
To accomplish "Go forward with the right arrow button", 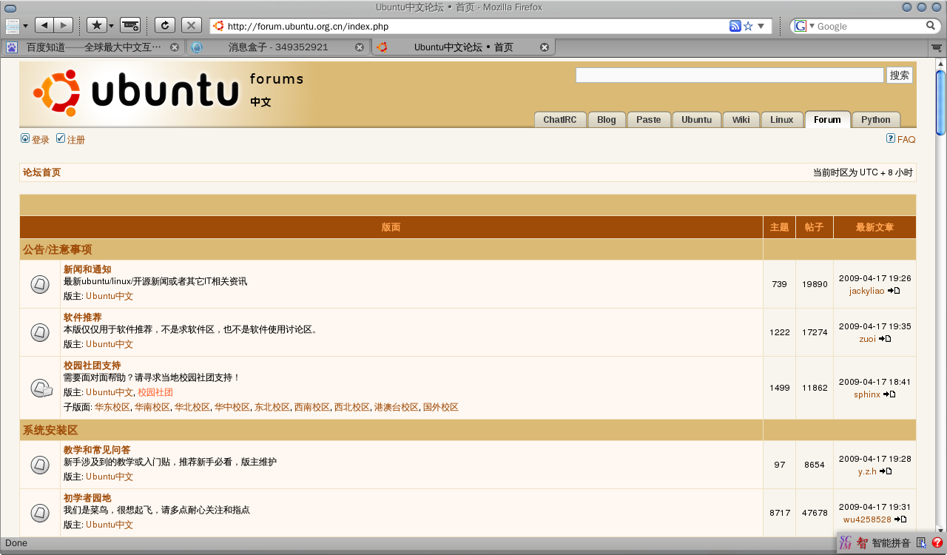I will pyautogui.click(x=64, y=26).
